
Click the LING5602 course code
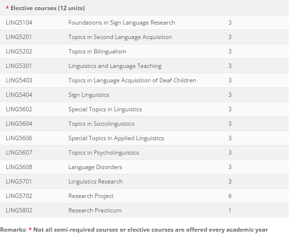point(19,109)
